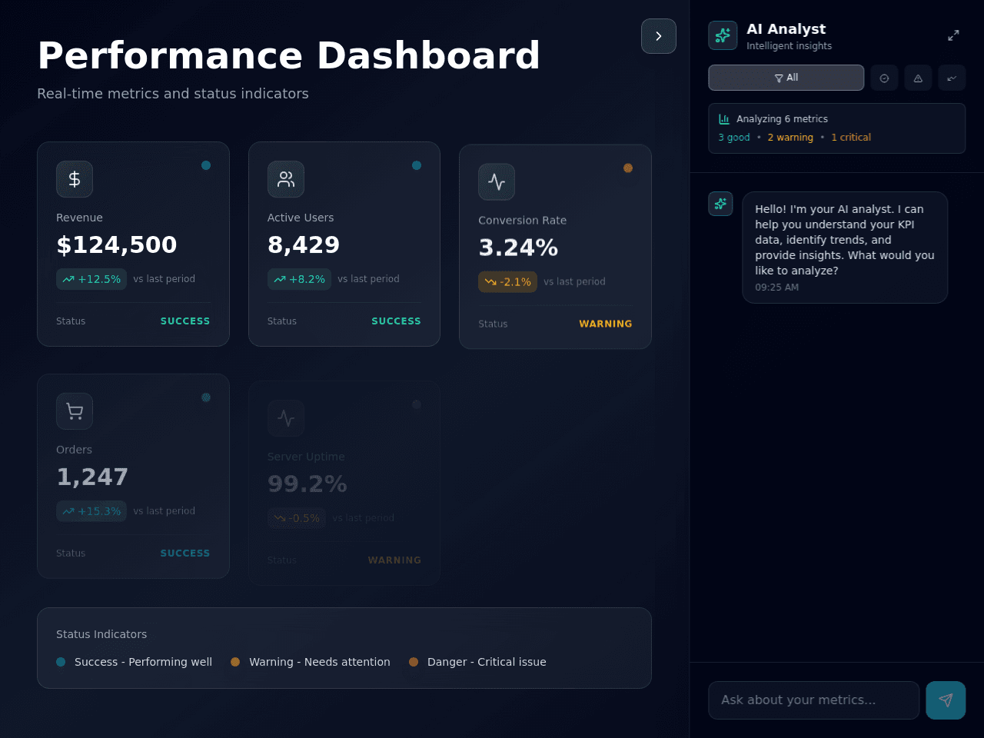This screenshot has width=984, height=738.
Task: Expand AI Analyst panel to fullscreen
Action: tap(953, 35)
